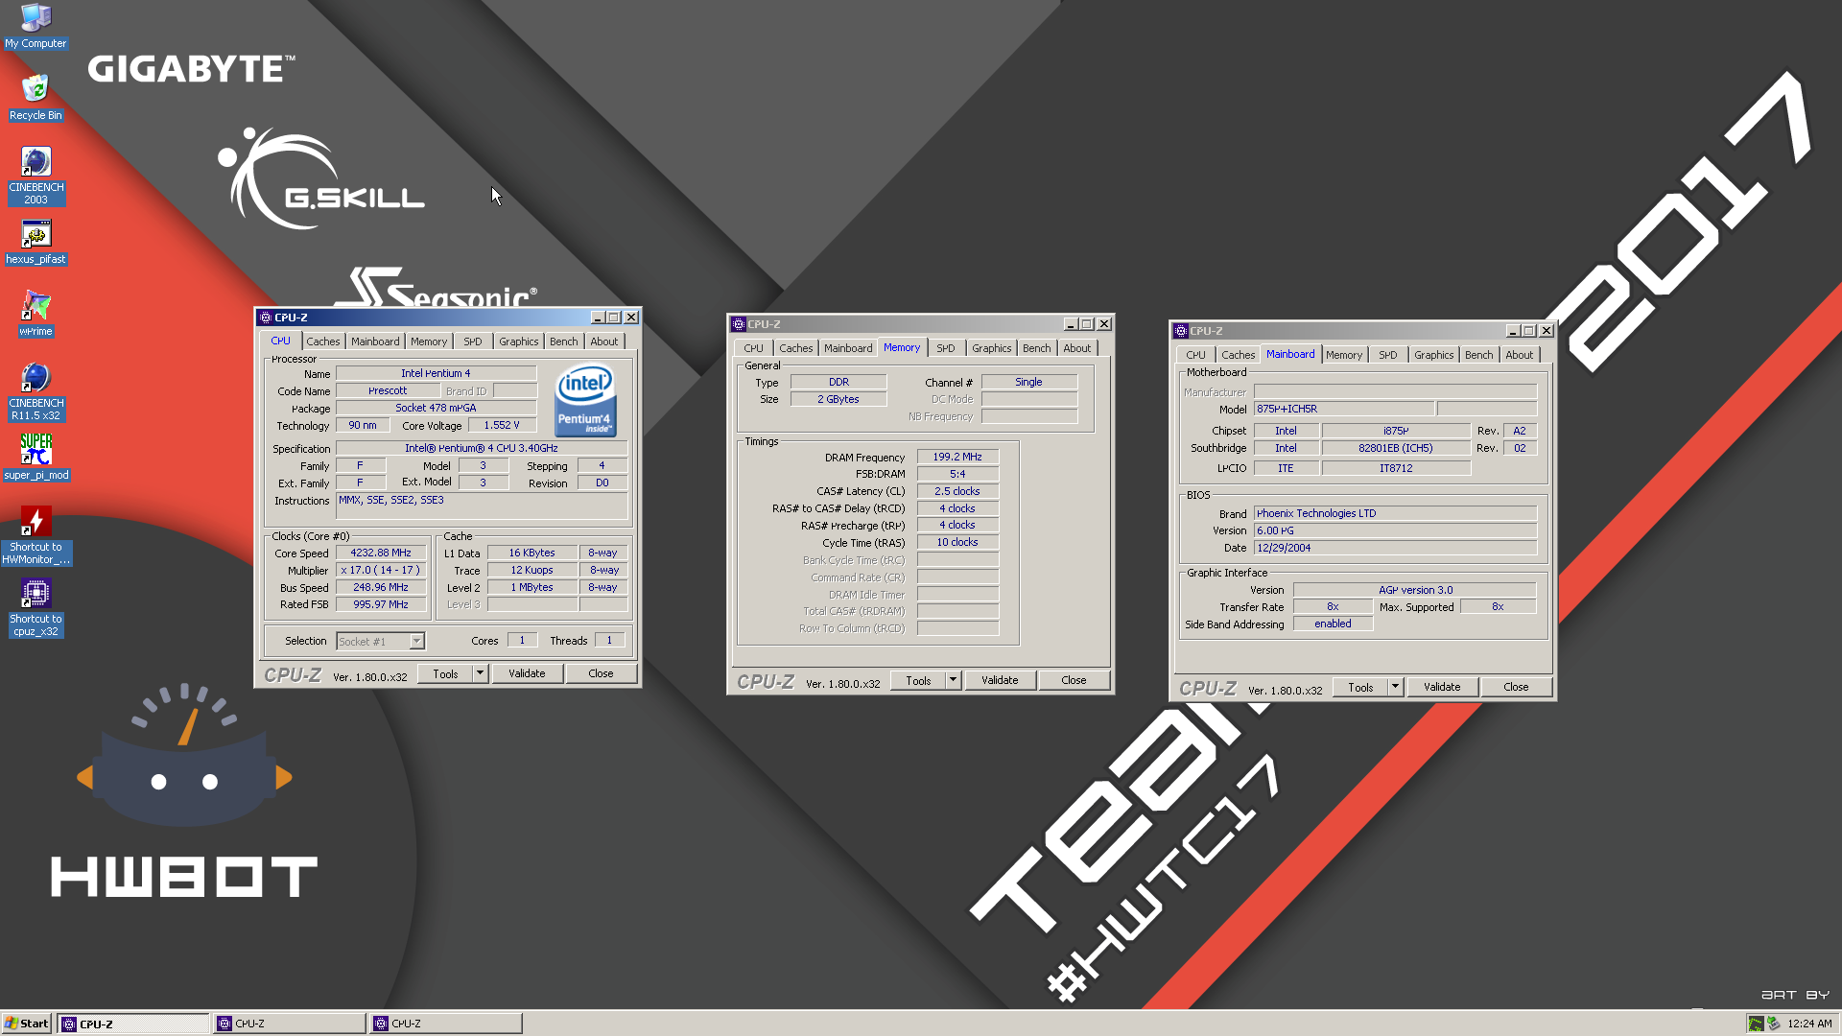The width and height of the screenshot is (1842, 1036).
Task: Open Bench tab in middle CPU-Z window
Action: tap(1037, 348)
